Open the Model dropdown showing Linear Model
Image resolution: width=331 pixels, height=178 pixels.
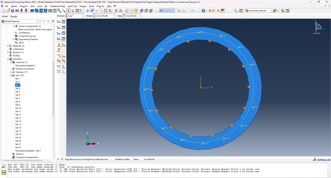pos(104,16)
